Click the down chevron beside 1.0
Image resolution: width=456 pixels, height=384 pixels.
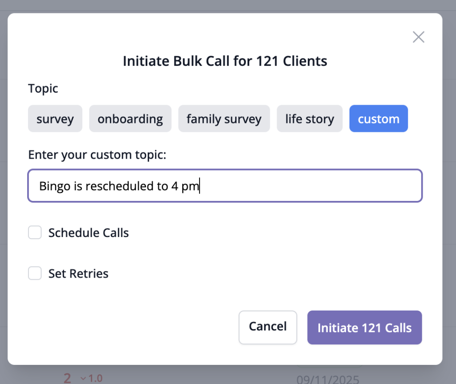click(x=83, y=379)
